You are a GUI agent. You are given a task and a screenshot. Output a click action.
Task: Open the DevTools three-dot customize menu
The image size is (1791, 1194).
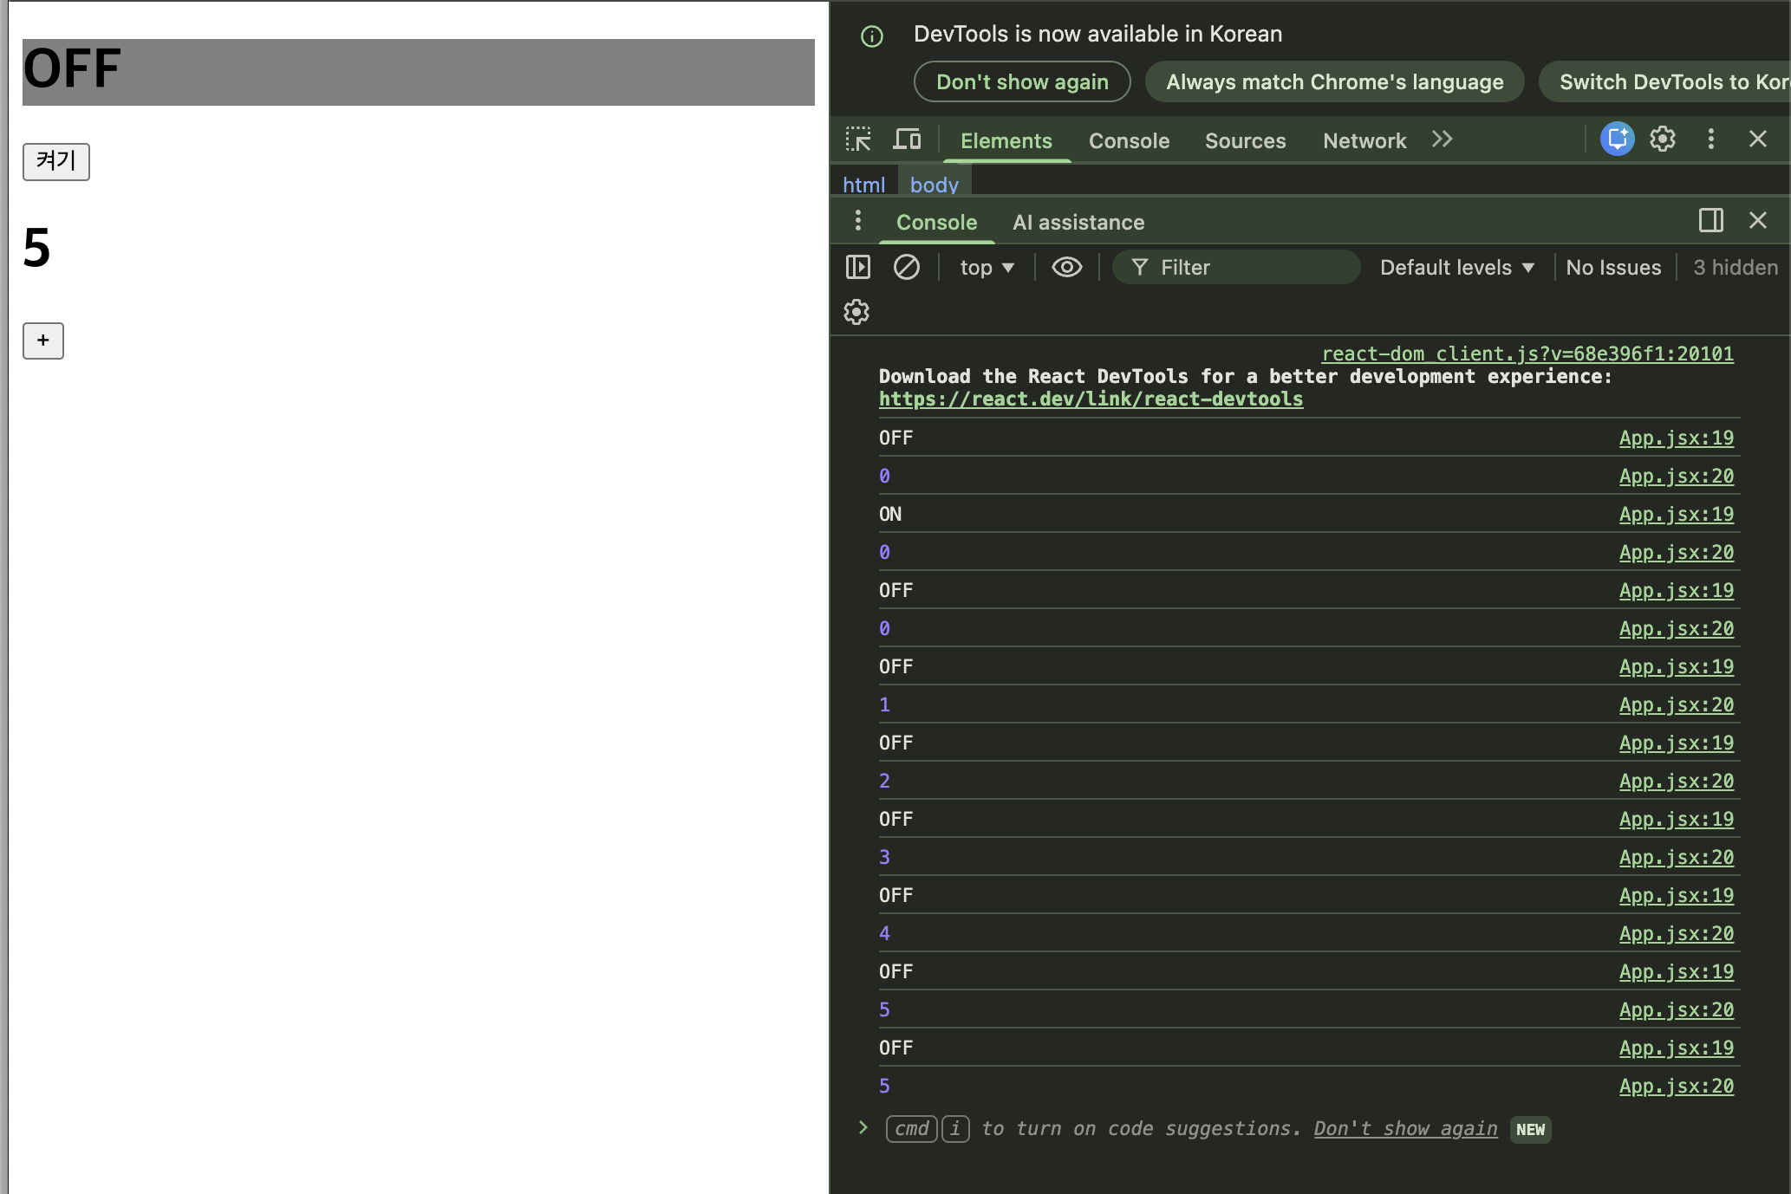1710,140
